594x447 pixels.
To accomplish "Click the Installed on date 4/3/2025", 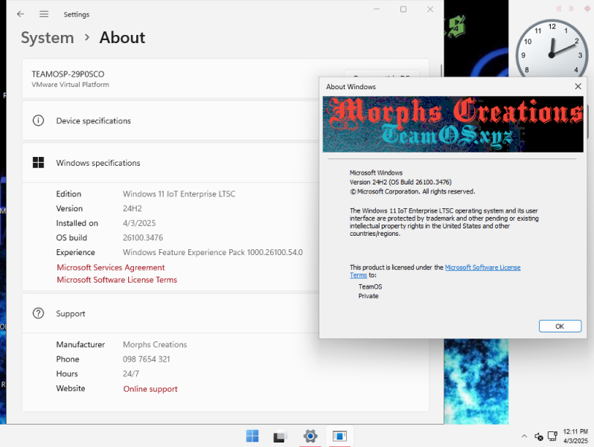I will click(x=139, y=223).
